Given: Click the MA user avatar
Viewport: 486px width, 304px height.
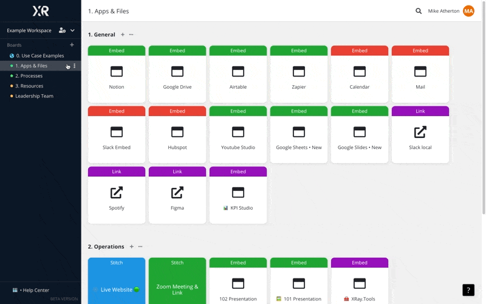Looking at the screenshot, I should 468,11.
